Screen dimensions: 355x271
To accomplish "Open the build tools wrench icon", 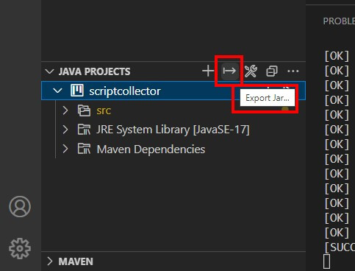I will pos(251,71).
